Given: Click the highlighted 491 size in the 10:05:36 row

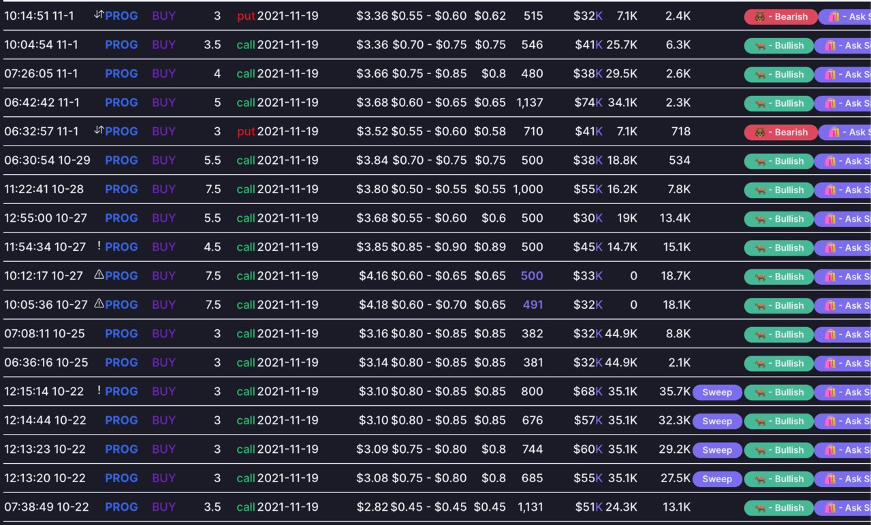Looking at the screenshot, I should point(533,305).
